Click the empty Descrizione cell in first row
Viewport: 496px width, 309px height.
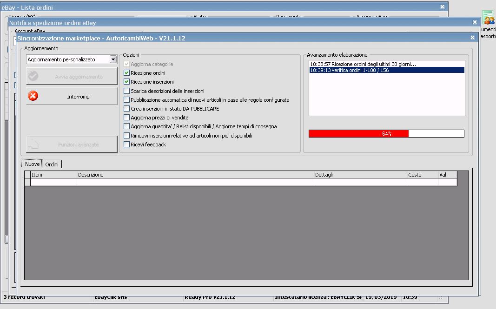click(196, 182)
